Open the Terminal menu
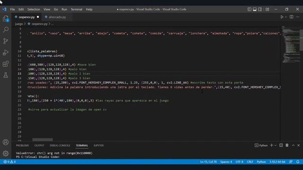This screenshot has height=170, width=303. coord(76,9)
